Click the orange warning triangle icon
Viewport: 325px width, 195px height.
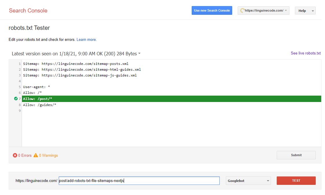[36, 155]
